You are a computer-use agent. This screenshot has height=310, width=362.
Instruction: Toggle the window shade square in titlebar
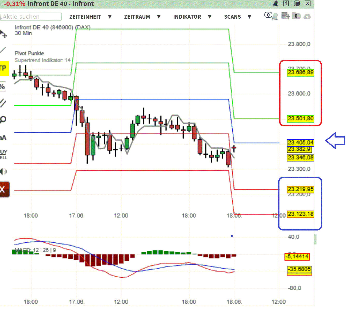click(297, 4)
